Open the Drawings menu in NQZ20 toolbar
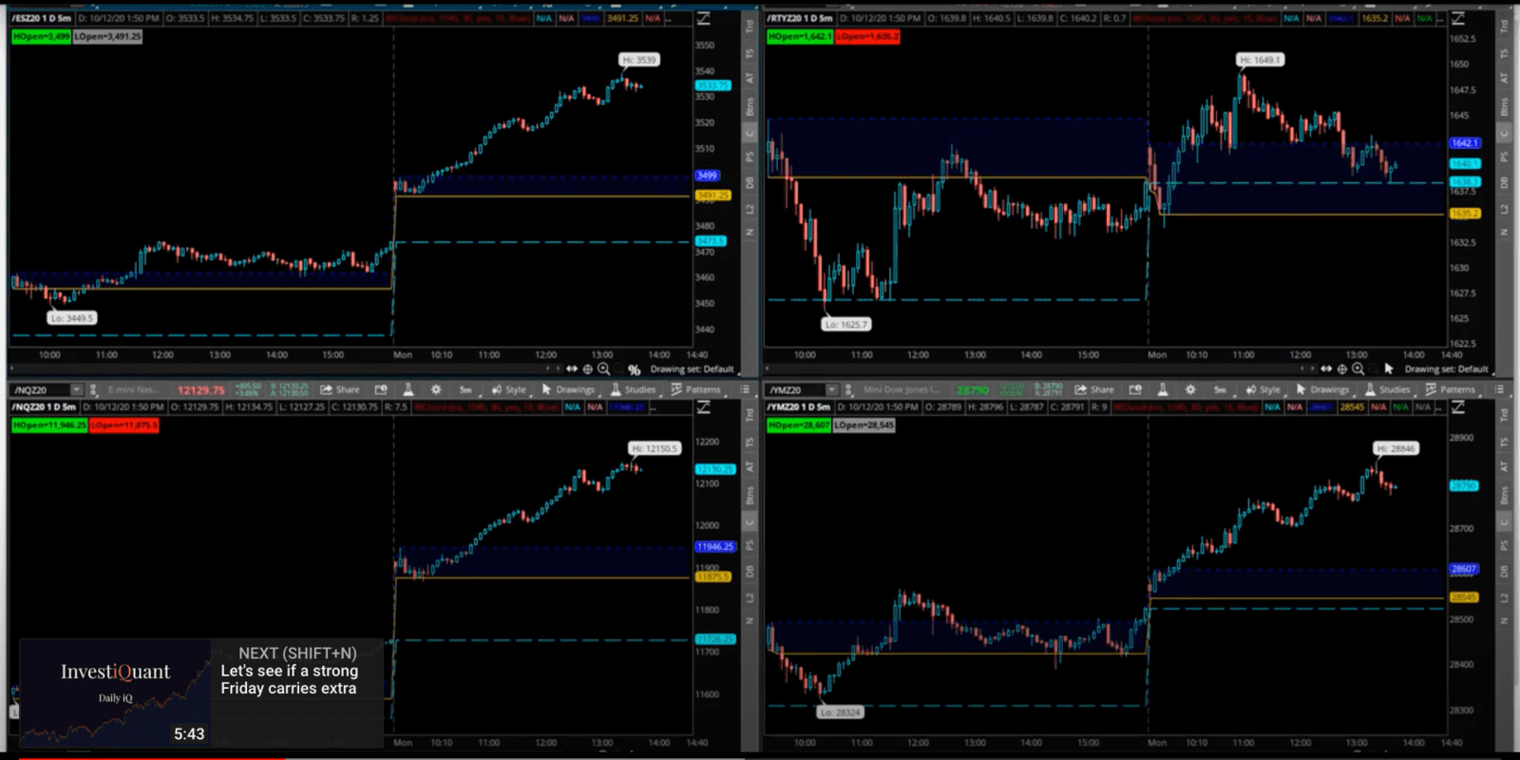Viewport: 1520px width, 760px height. pos(568,389)
